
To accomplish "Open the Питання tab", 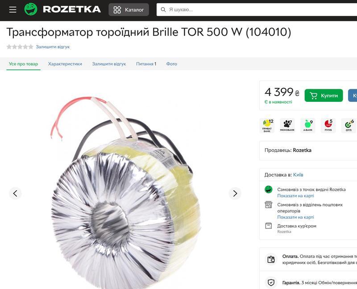I will click(x=146, y=64).
